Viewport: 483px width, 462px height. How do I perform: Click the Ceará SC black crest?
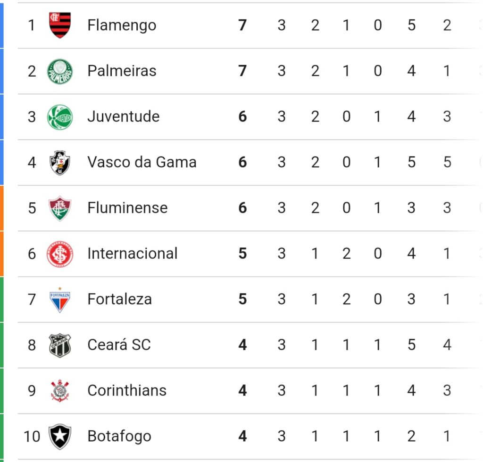tap(60, 345)
